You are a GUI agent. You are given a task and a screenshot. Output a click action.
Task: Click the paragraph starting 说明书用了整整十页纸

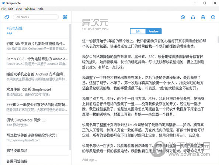143,130
